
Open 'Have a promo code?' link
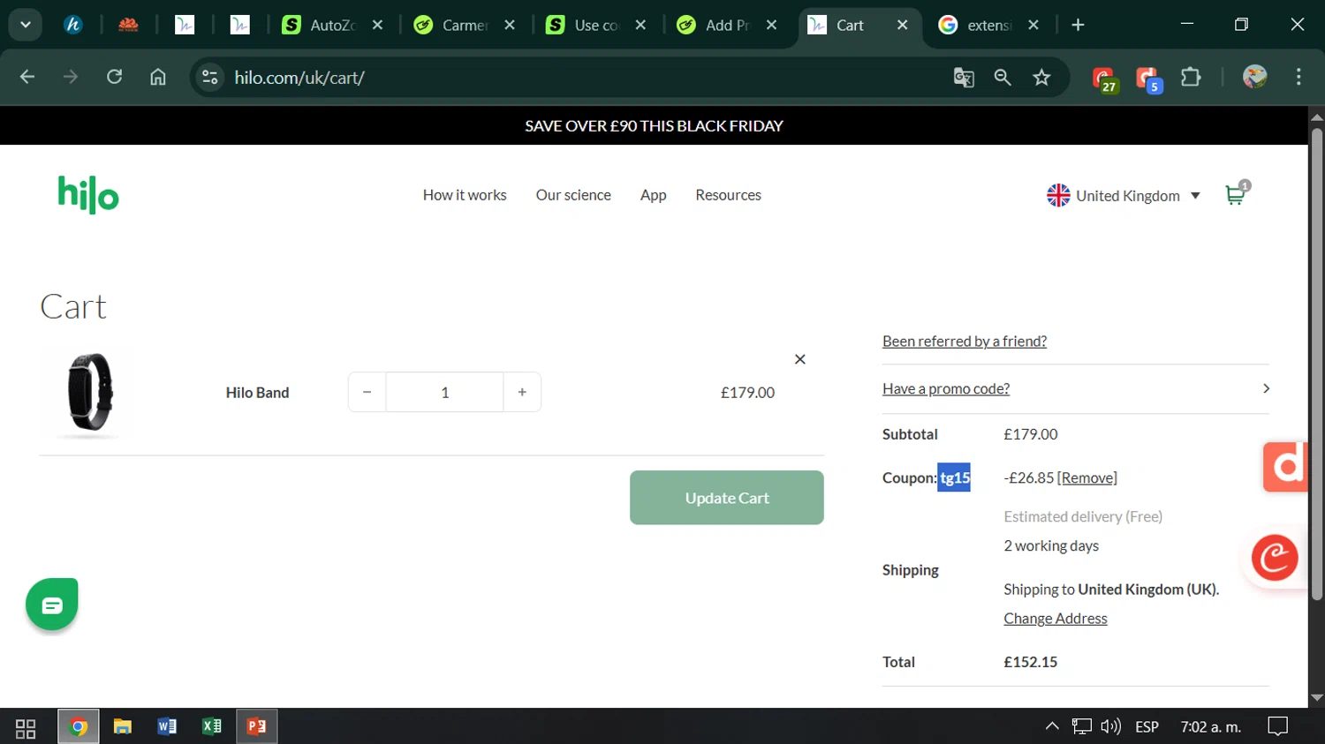tap(946, 388)
